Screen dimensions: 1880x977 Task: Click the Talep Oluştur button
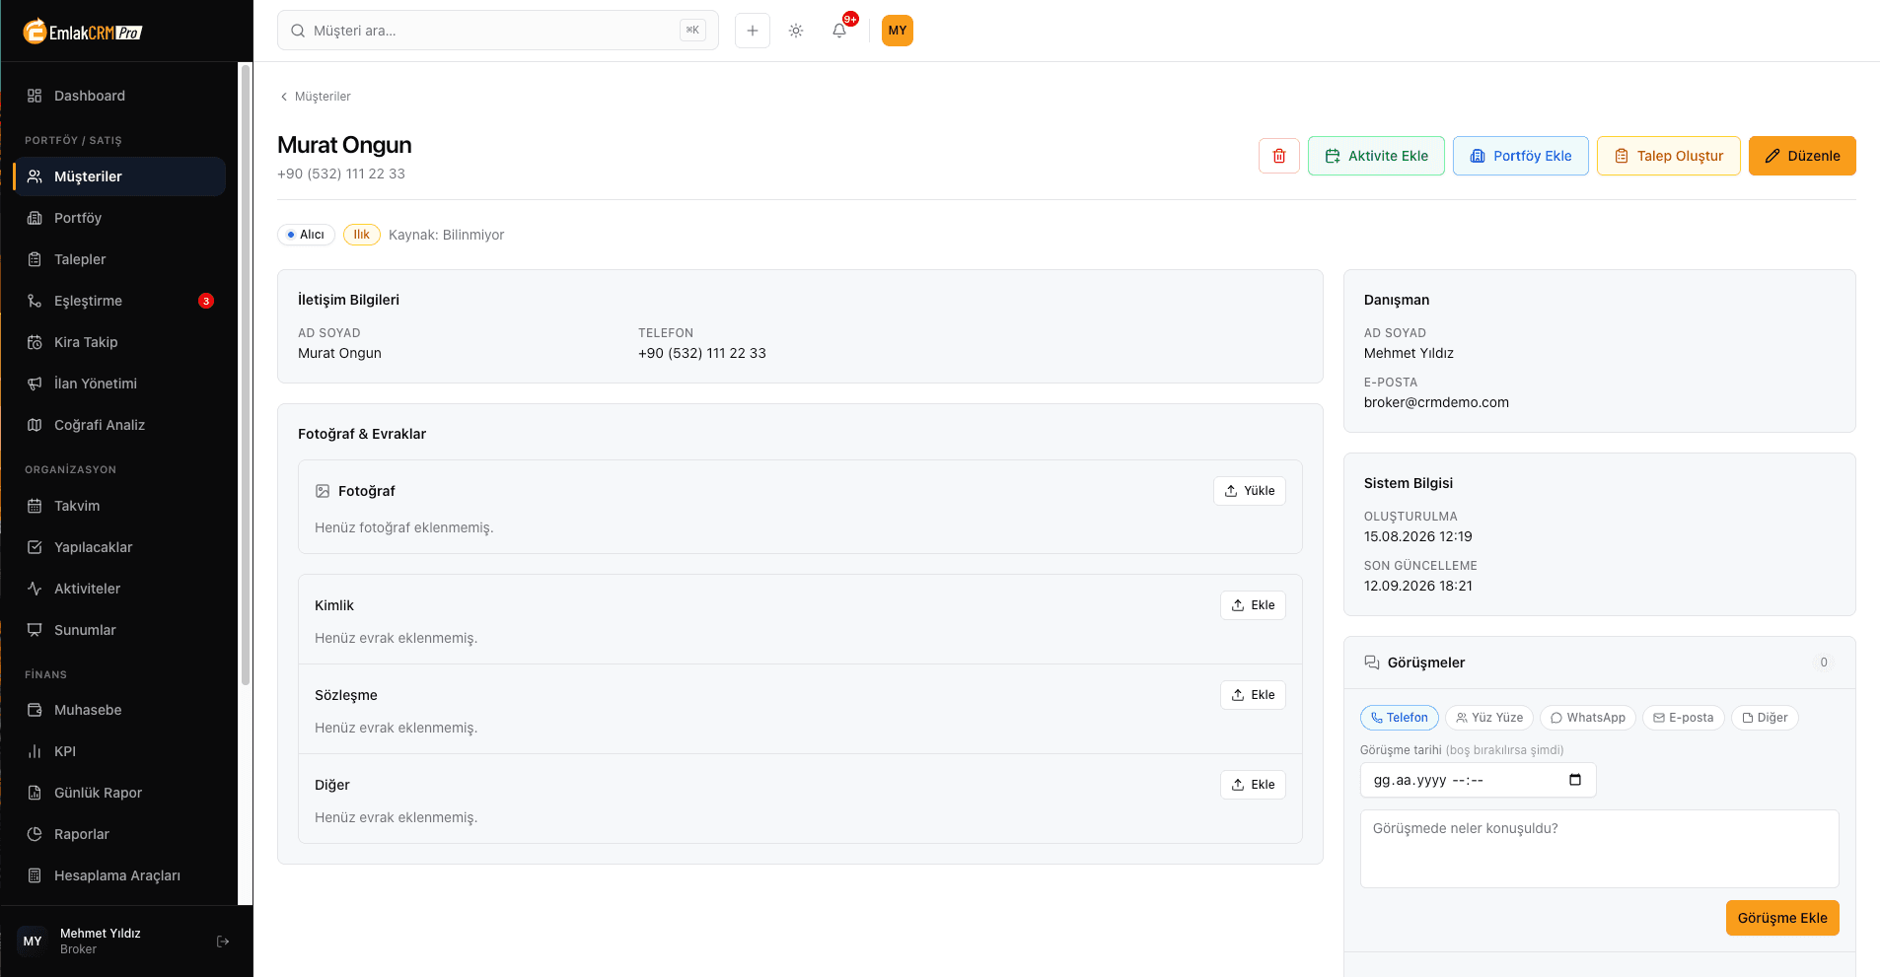[1668, 156]
